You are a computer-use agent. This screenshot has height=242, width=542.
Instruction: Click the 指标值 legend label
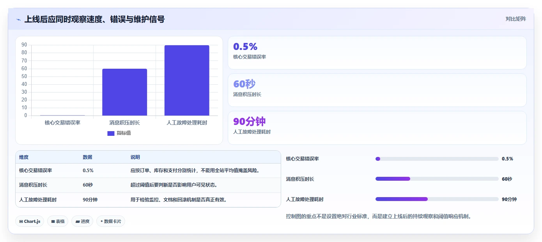point(124,133)
